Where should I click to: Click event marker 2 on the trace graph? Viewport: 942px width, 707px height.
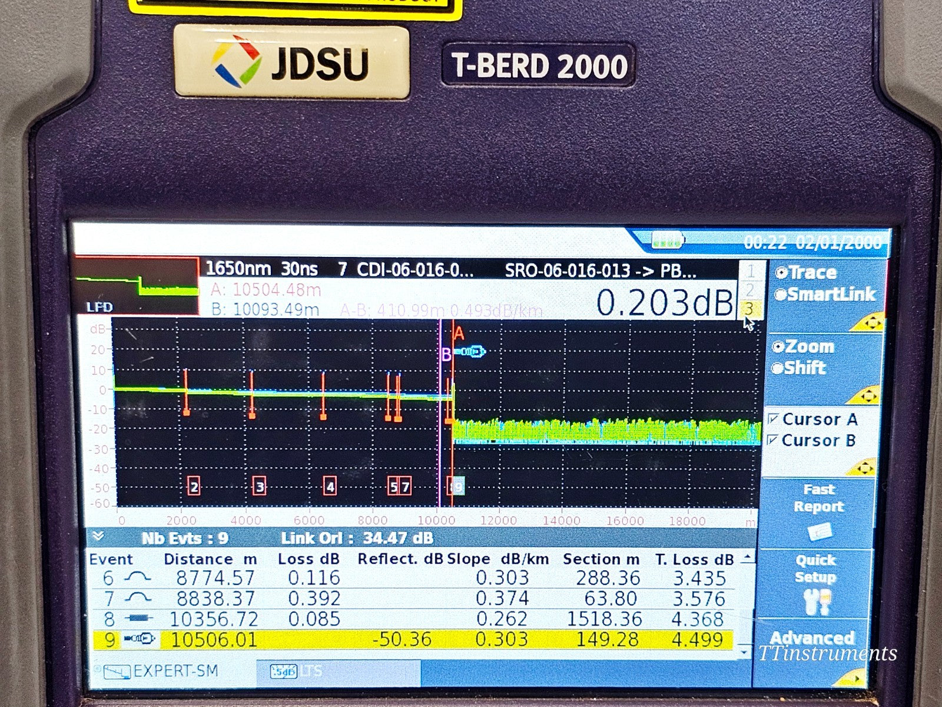click(x=193, y=487)
